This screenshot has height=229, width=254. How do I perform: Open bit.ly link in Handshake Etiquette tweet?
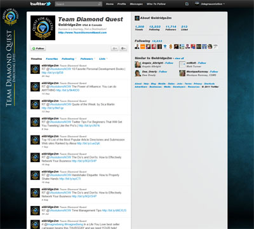(70, 179)
